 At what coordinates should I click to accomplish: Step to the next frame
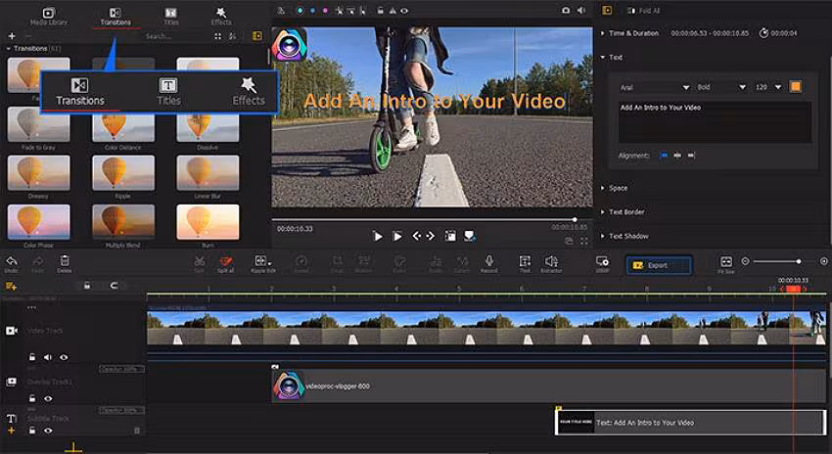pyautogui.click(x=431, y=236)
